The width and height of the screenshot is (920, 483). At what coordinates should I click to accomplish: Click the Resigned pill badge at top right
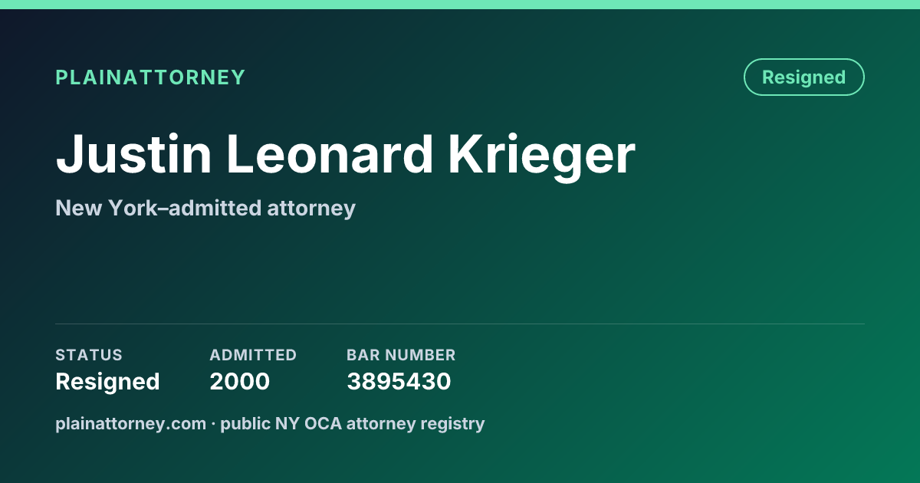803,77
